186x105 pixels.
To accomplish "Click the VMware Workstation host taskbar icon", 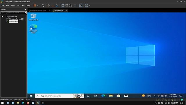I will pyautogui.click(x=38, y=103).
